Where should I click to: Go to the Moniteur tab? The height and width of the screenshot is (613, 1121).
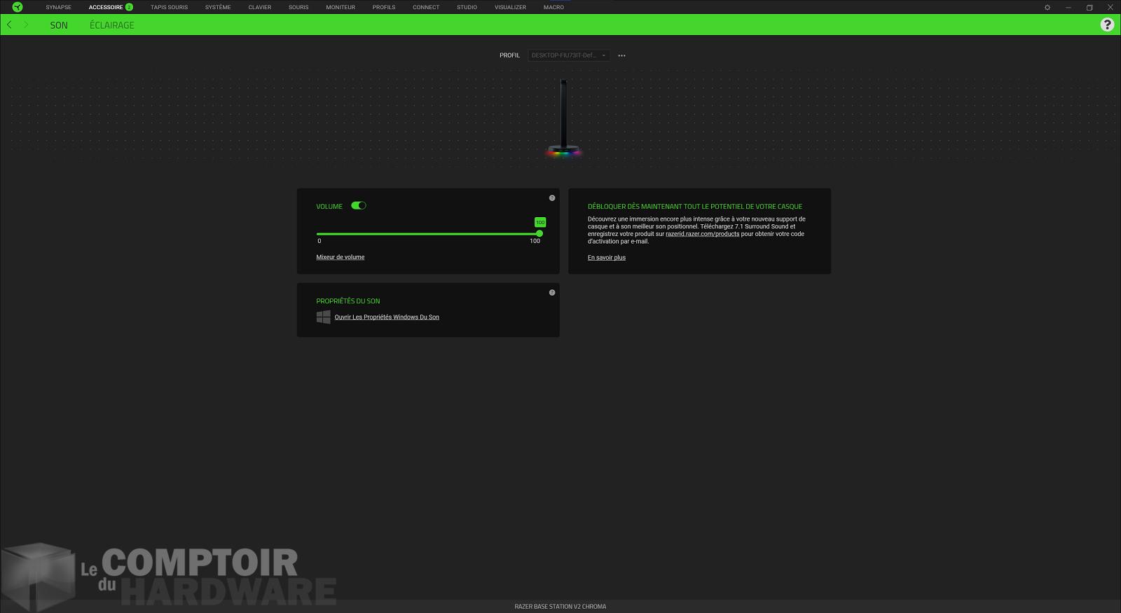[x=341, y=7]
